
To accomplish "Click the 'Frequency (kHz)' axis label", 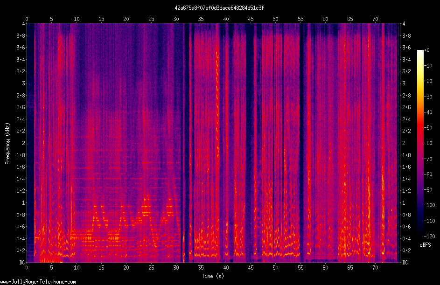I will (x=7, y=143).
